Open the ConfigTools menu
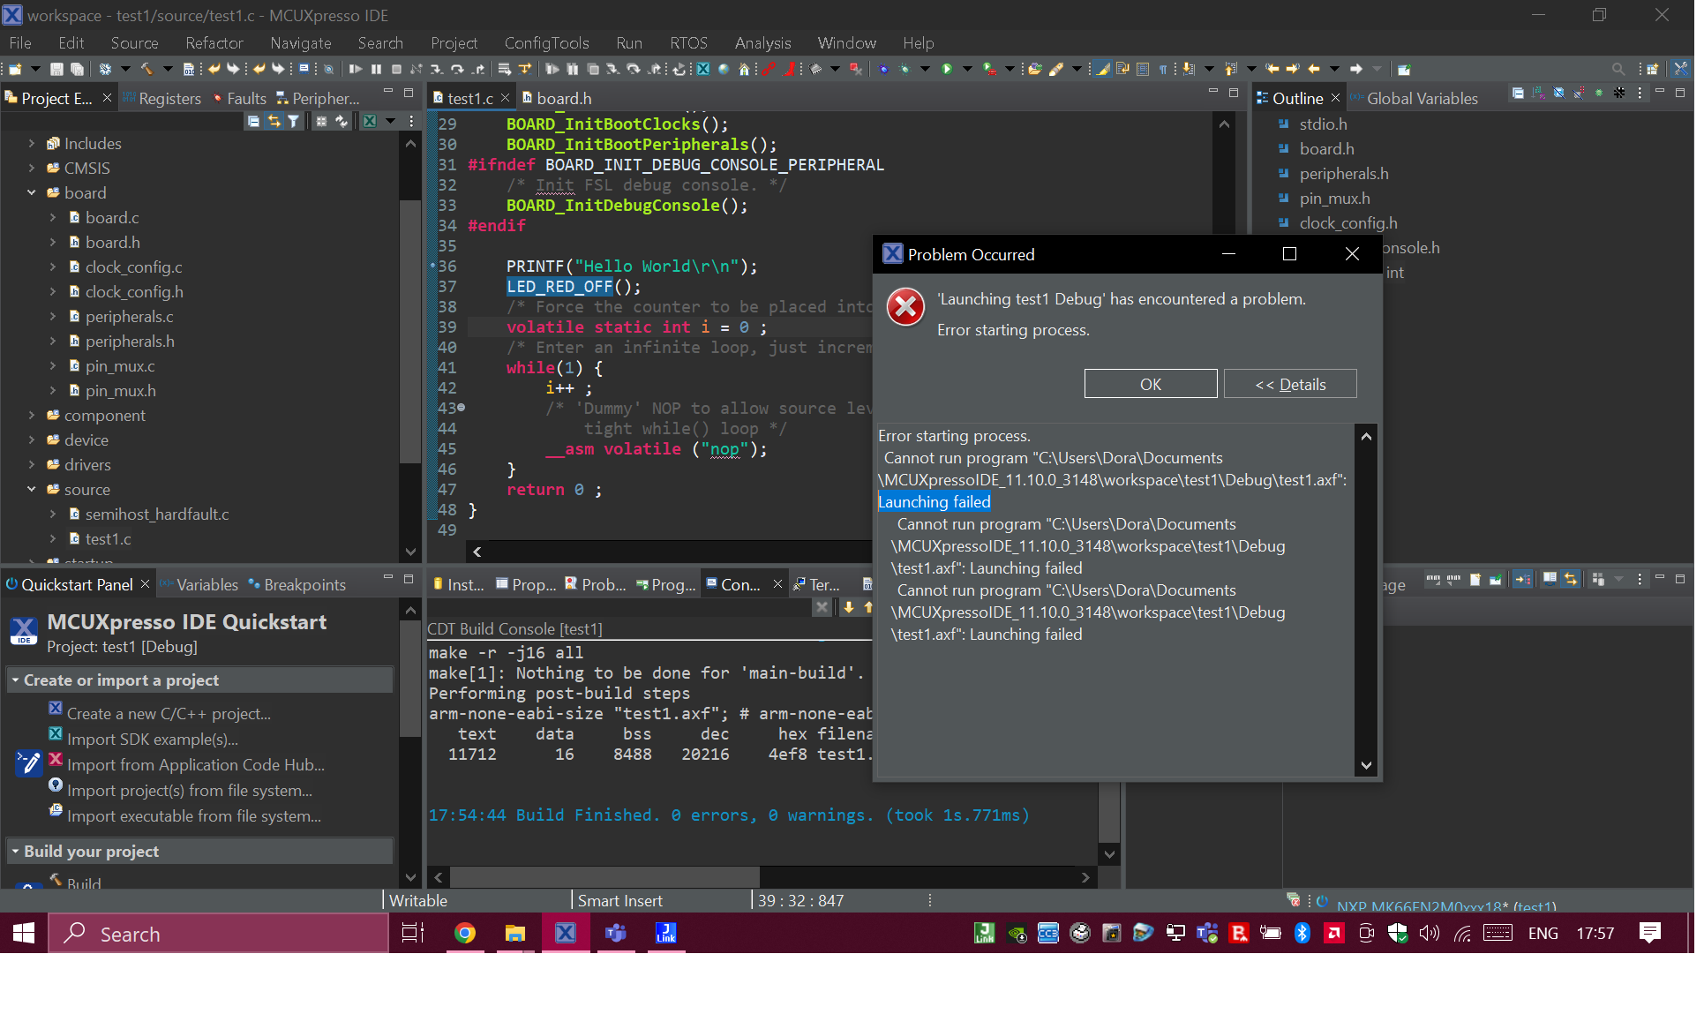 pyautogui.click(x=547, y=42)
